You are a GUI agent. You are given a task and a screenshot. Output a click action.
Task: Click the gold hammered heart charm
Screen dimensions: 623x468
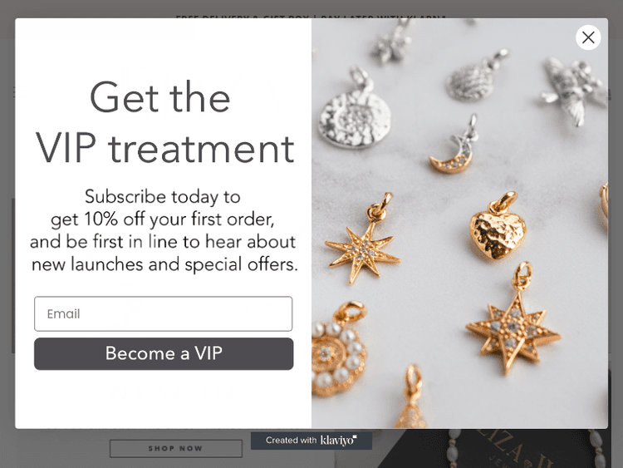498,227
